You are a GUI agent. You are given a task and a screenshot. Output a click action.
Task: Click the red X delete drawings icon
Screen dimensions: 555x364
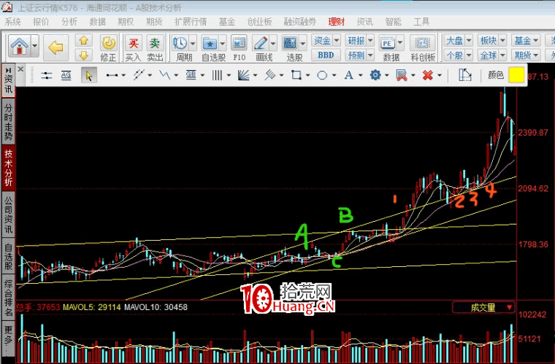[428, 75]
